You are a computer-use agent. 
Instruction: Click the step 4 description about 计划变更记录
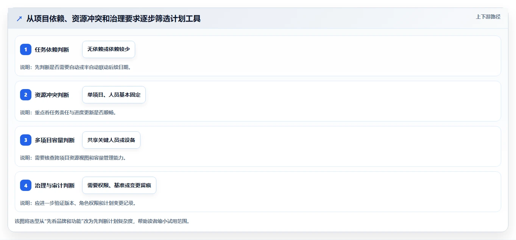tap(78, 203)
